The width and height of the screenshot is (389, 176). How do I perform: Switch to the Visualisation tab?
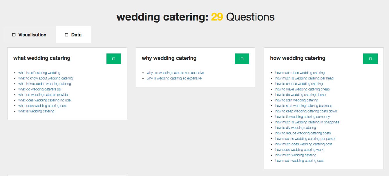(29, 35)
